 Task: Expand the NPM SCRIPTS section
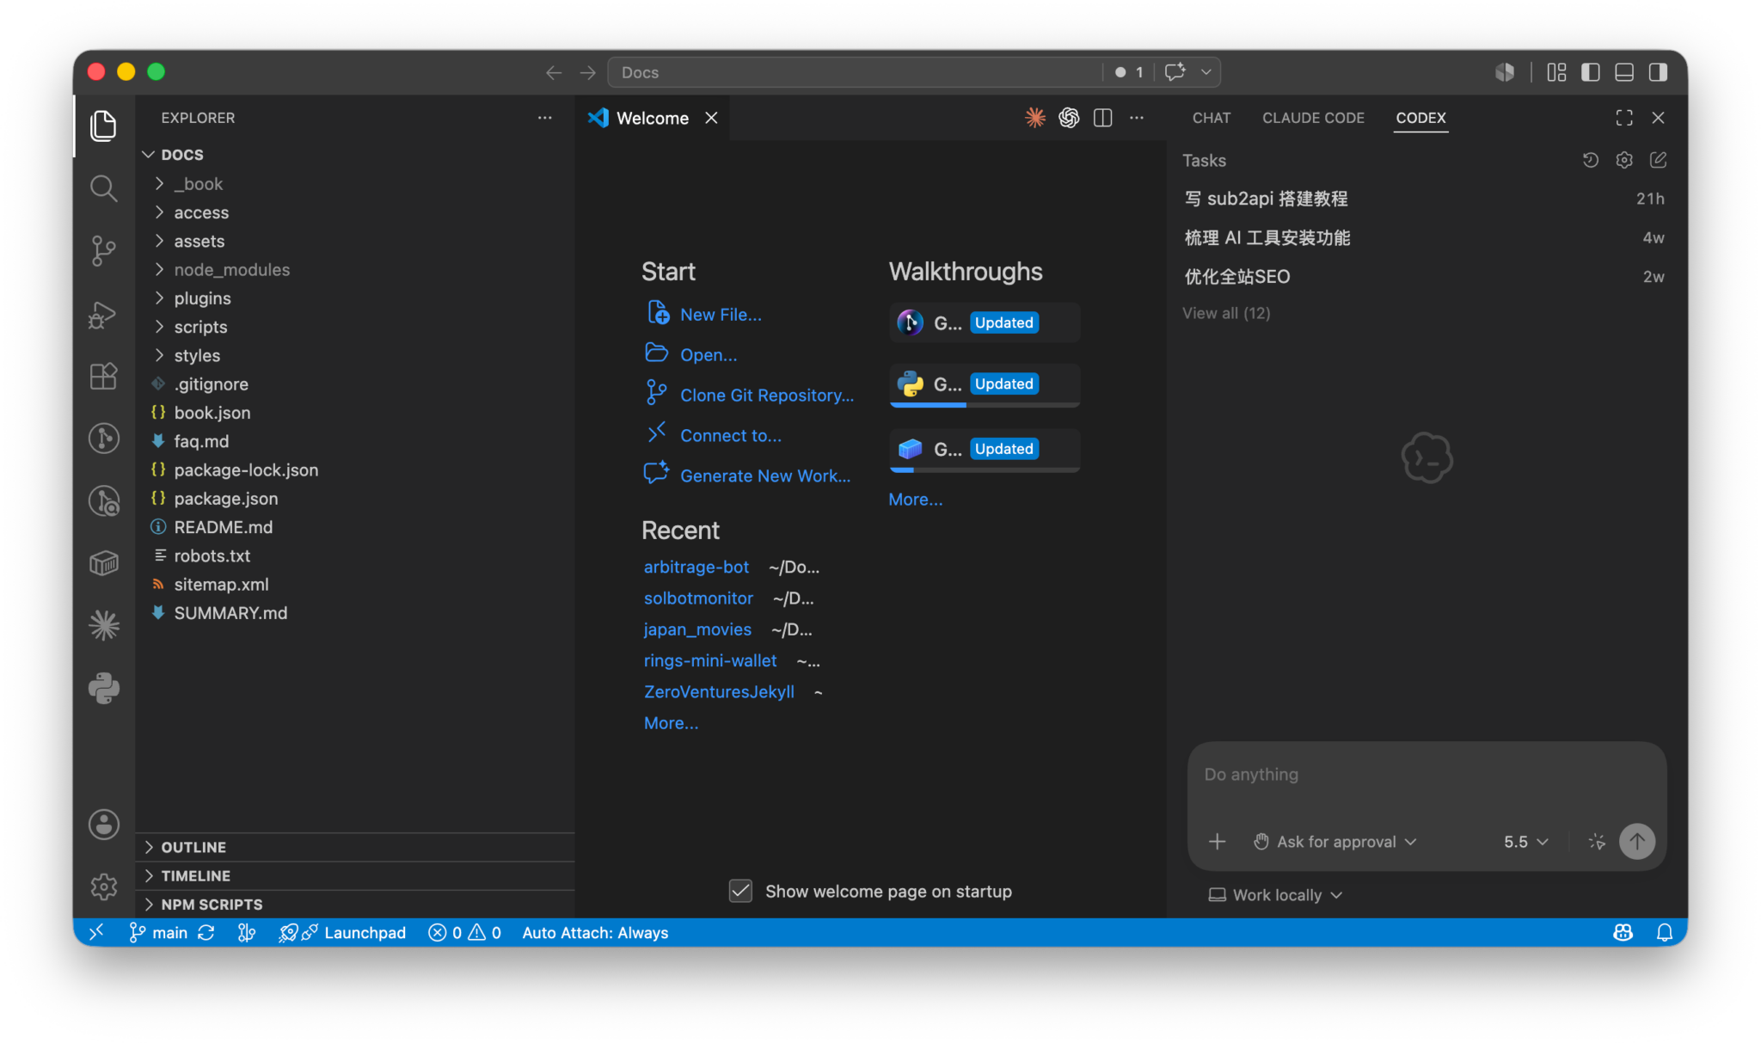212,904
